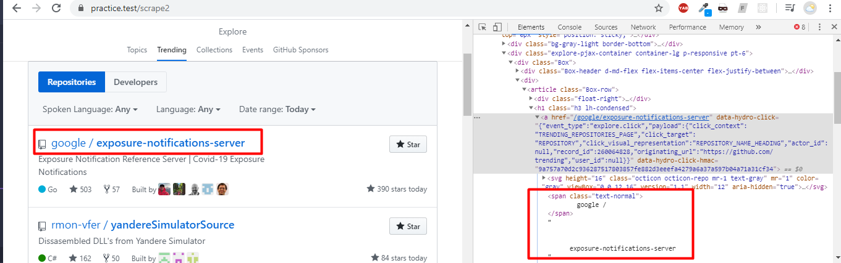Close the DevTools panel
Viewport: 841px width, 263px height.
(833, 27)
